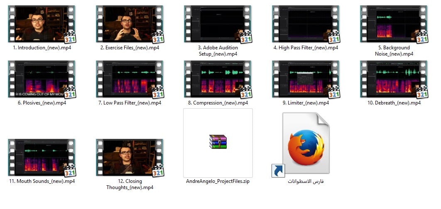Click the 321 player badge on 1. Introduction

click(70, 38)
